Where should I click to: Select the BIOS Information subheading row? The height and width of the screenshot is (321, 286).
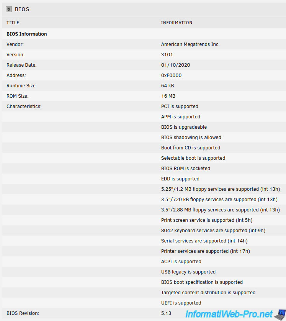(x=27, y=34)
